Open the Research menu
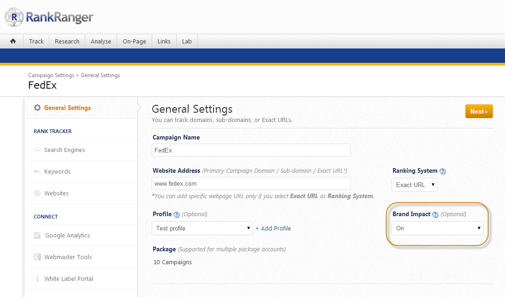The width and height of the screenshot is (505, 297). click(x=67, y=41)
